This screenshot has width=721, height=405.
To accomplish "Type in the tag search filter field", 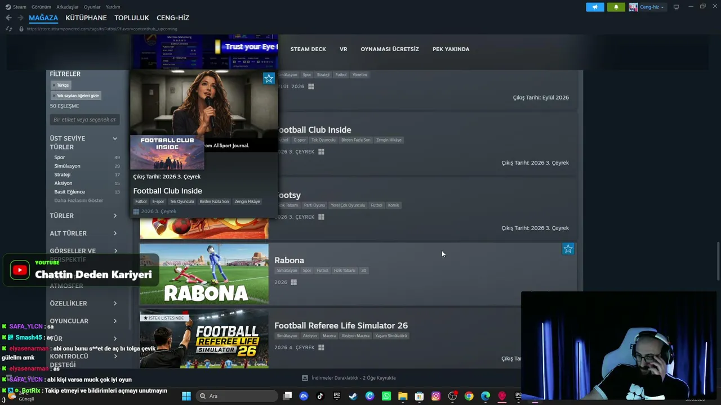I will (x=84, y=119).
